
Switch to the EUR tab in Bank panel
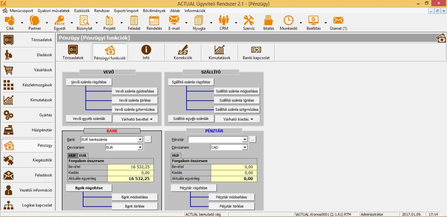pyautogui.click(x=83, y=156)
